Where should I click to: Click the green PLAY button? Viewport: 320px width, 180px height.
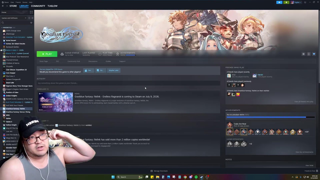(47, 54)
